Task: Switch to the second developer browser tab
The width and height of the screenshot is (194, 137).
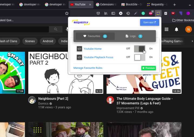Action: point(30,5)
